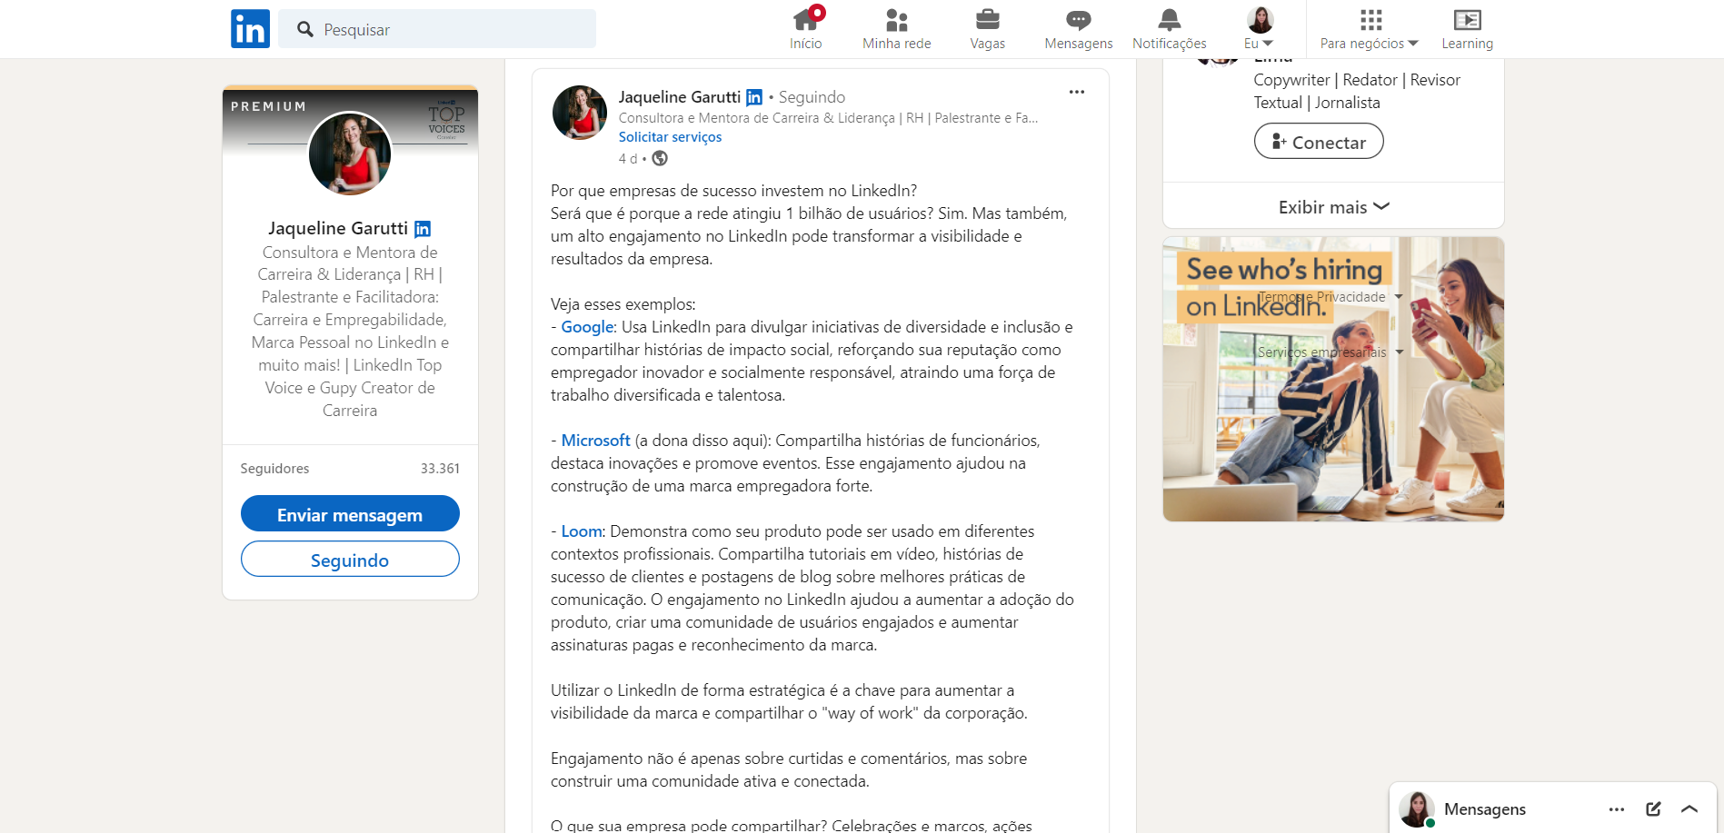The height and width of the screenshot is (833, 1724).
Task: Click the PREMIUM label on profile card
Action: click(269, 106)
